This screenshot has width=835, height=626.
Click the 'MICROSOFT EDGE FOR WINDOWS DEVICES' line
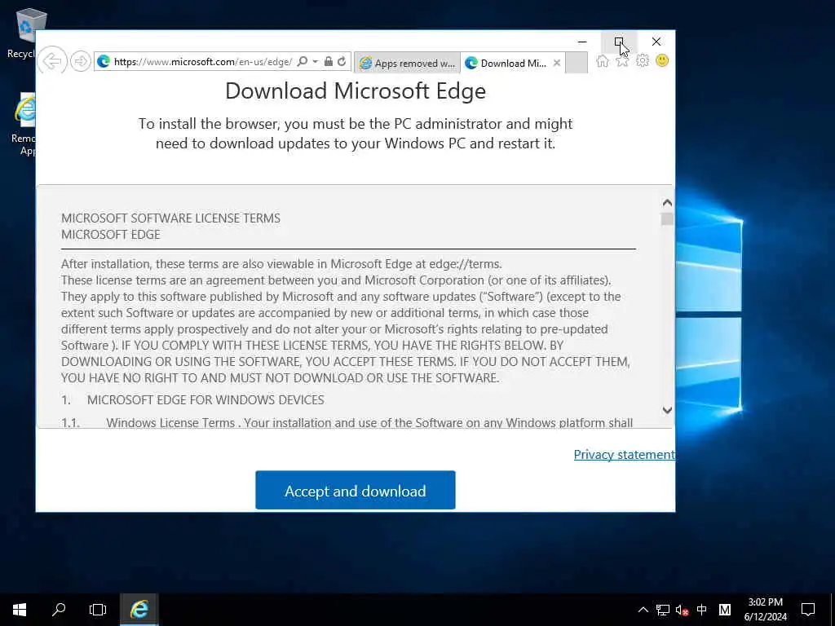point(205,399)
